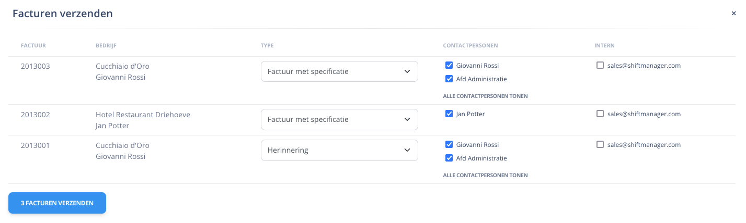Uncheck Jan Potter contact checkbox
Image resolution: width=746 pixels, height=223 pixels.
(449, 114)
